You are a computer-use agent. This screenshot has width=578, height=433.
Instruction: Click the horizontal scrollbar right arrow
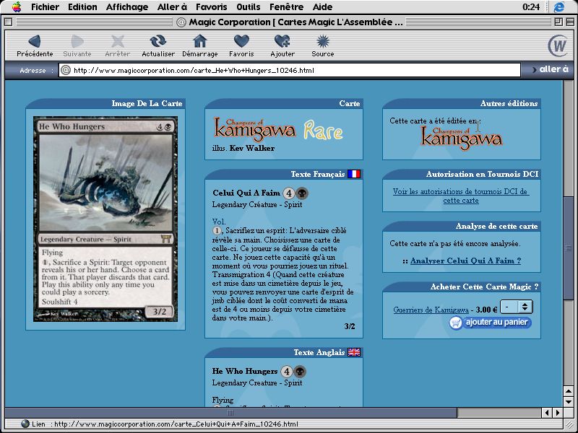point(557,413)
